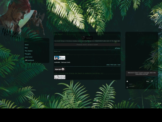The height and width of the screenshot is (122, 162).
Task: Open the chattable link
Action: click(x=57, y=62)
